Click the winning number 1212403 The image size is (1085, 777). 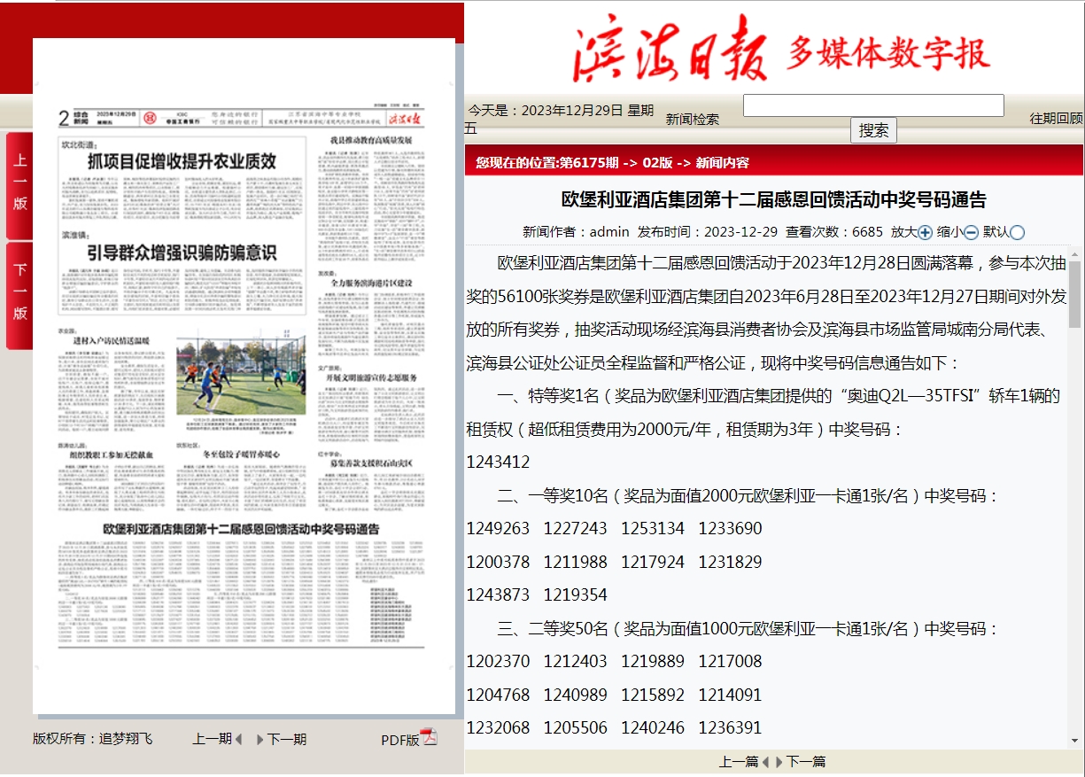[x=576, y=662]
